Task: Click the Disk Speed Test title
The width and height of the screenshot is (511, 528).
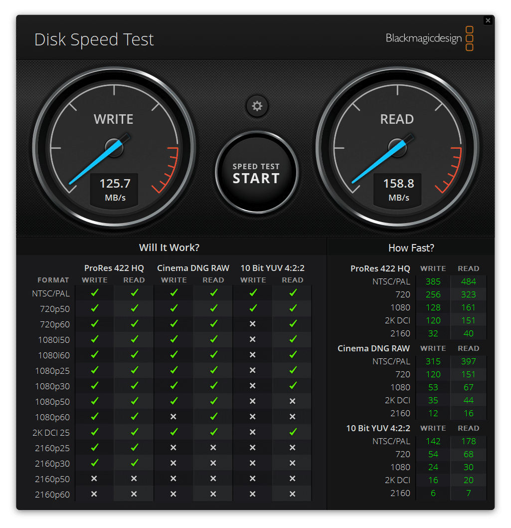Action: pyautogui.click(x=94, y=39)
